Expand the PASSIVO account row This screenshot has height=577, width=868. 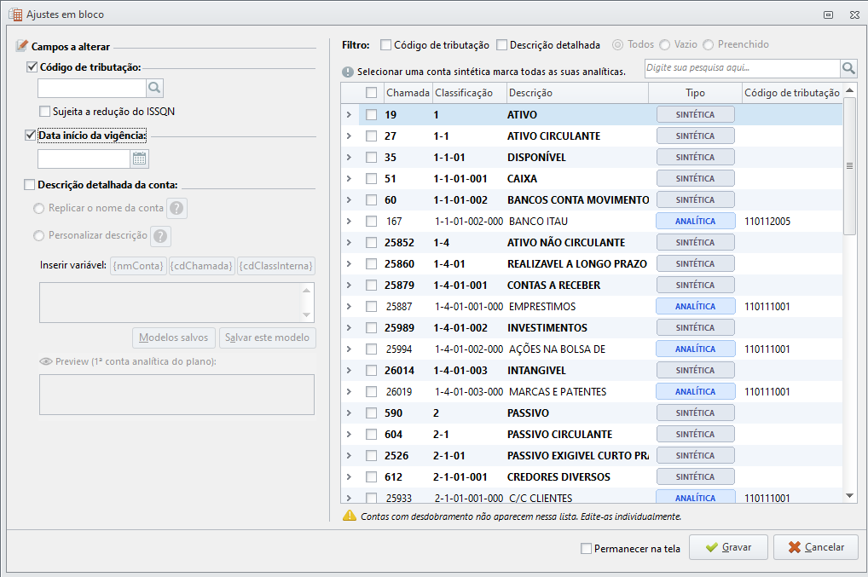click(349, 413)
